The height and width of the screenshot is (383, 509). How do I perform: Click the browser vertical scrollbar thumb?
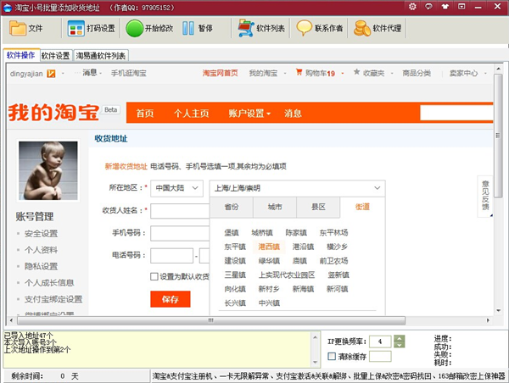(x=498, y=136)
